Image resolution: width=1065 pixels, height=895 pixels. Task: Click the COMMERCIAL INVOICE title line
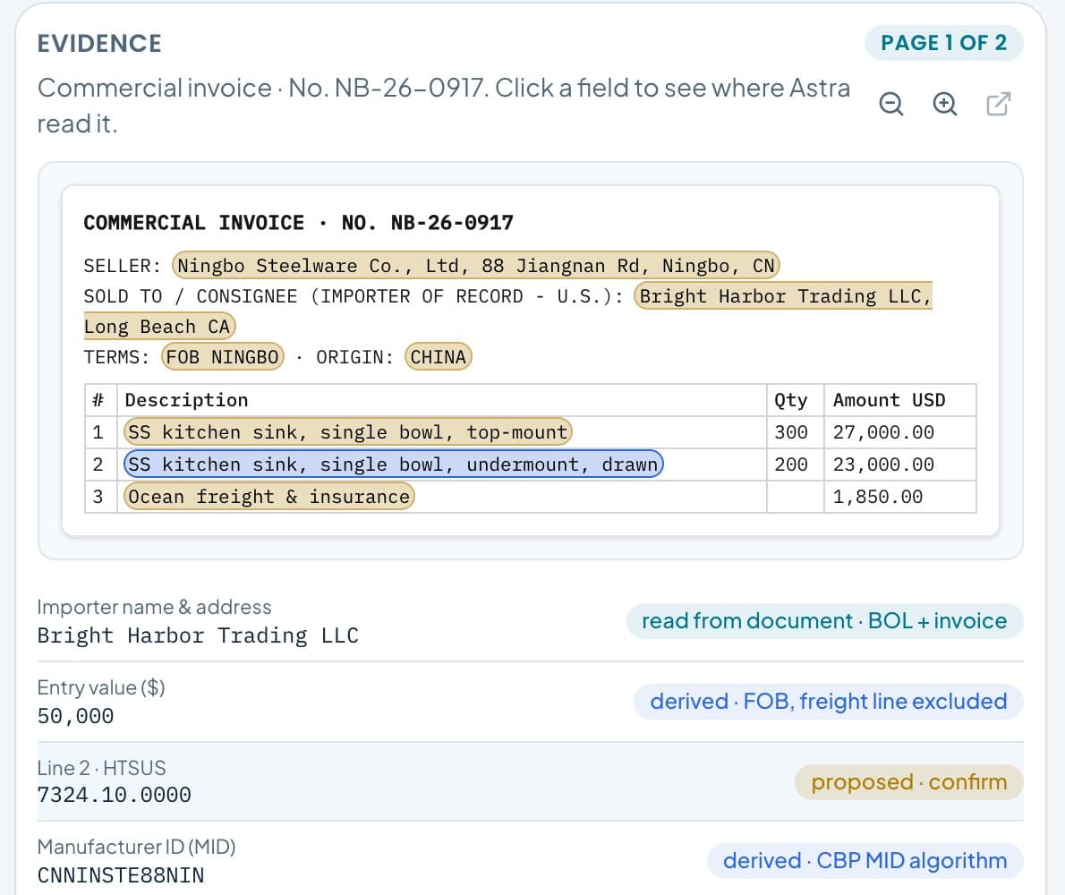(x=298, y=223)
